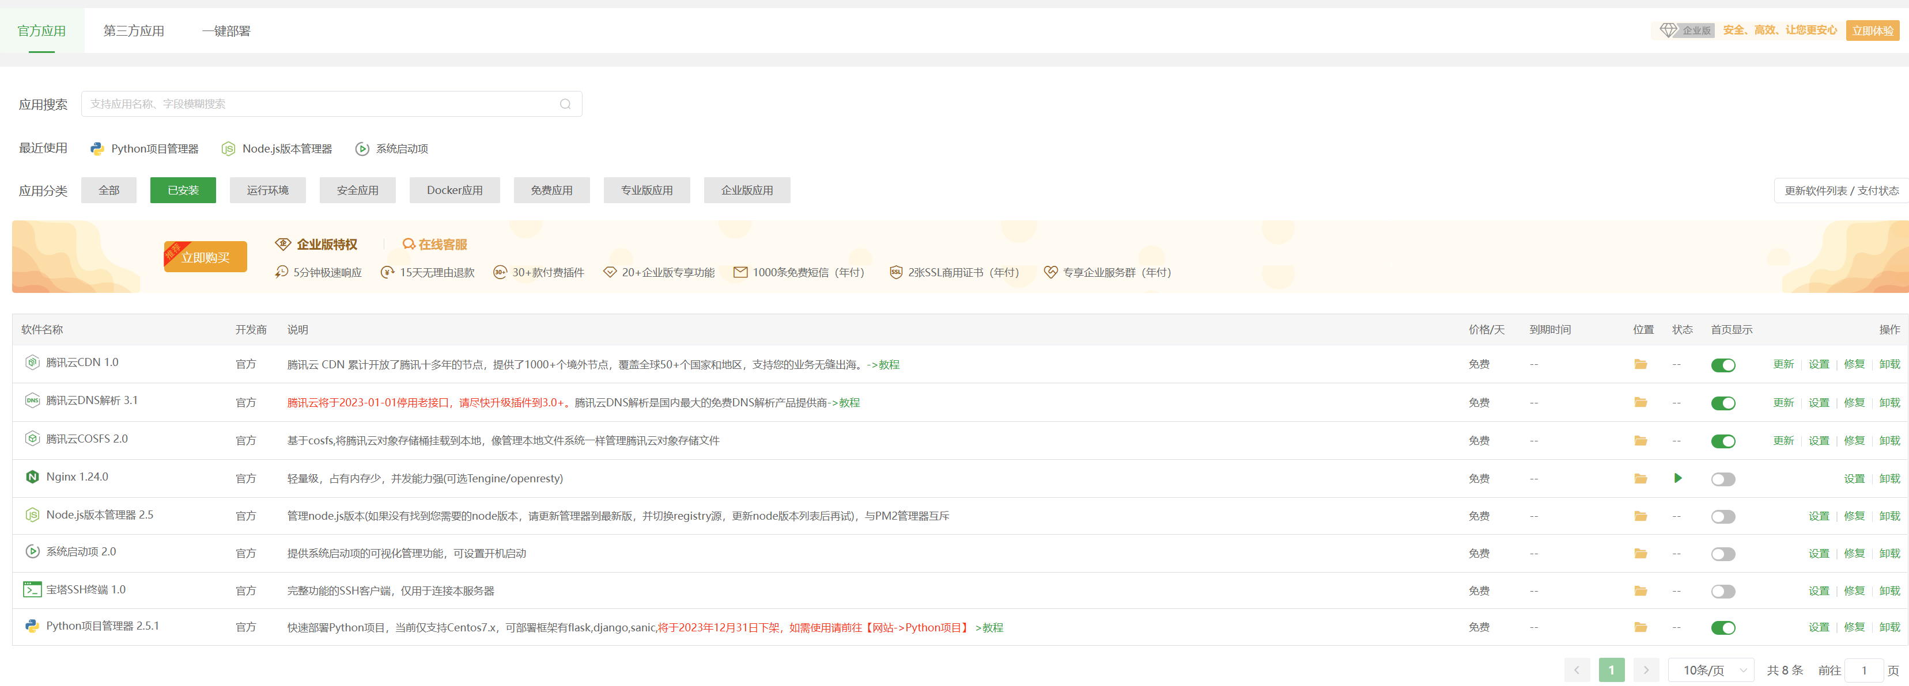Click 修复 link for 腾讯云COSFS

pos(1854,441)
